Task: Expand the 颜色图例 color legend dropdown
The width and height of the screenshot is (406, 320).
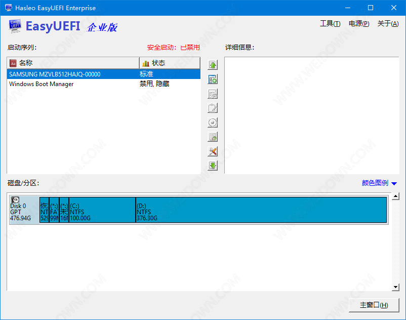Action: pyautogui.click(x=379, y=183)
